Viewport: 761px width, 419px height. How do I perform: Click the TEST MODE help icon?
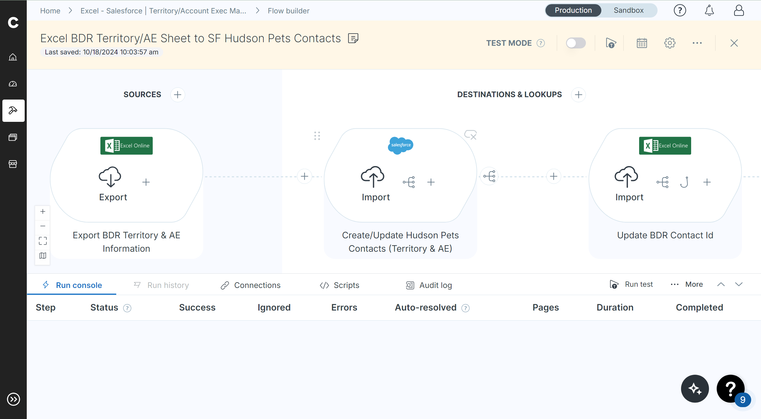(541, 43)
